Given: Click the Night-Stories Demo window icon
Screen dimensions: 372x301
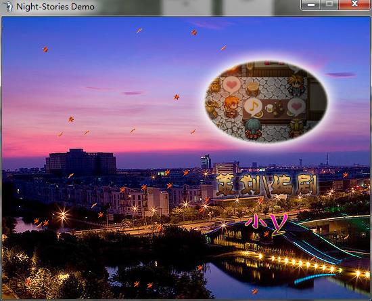Looking at the screenshot, I should point(9,6).
